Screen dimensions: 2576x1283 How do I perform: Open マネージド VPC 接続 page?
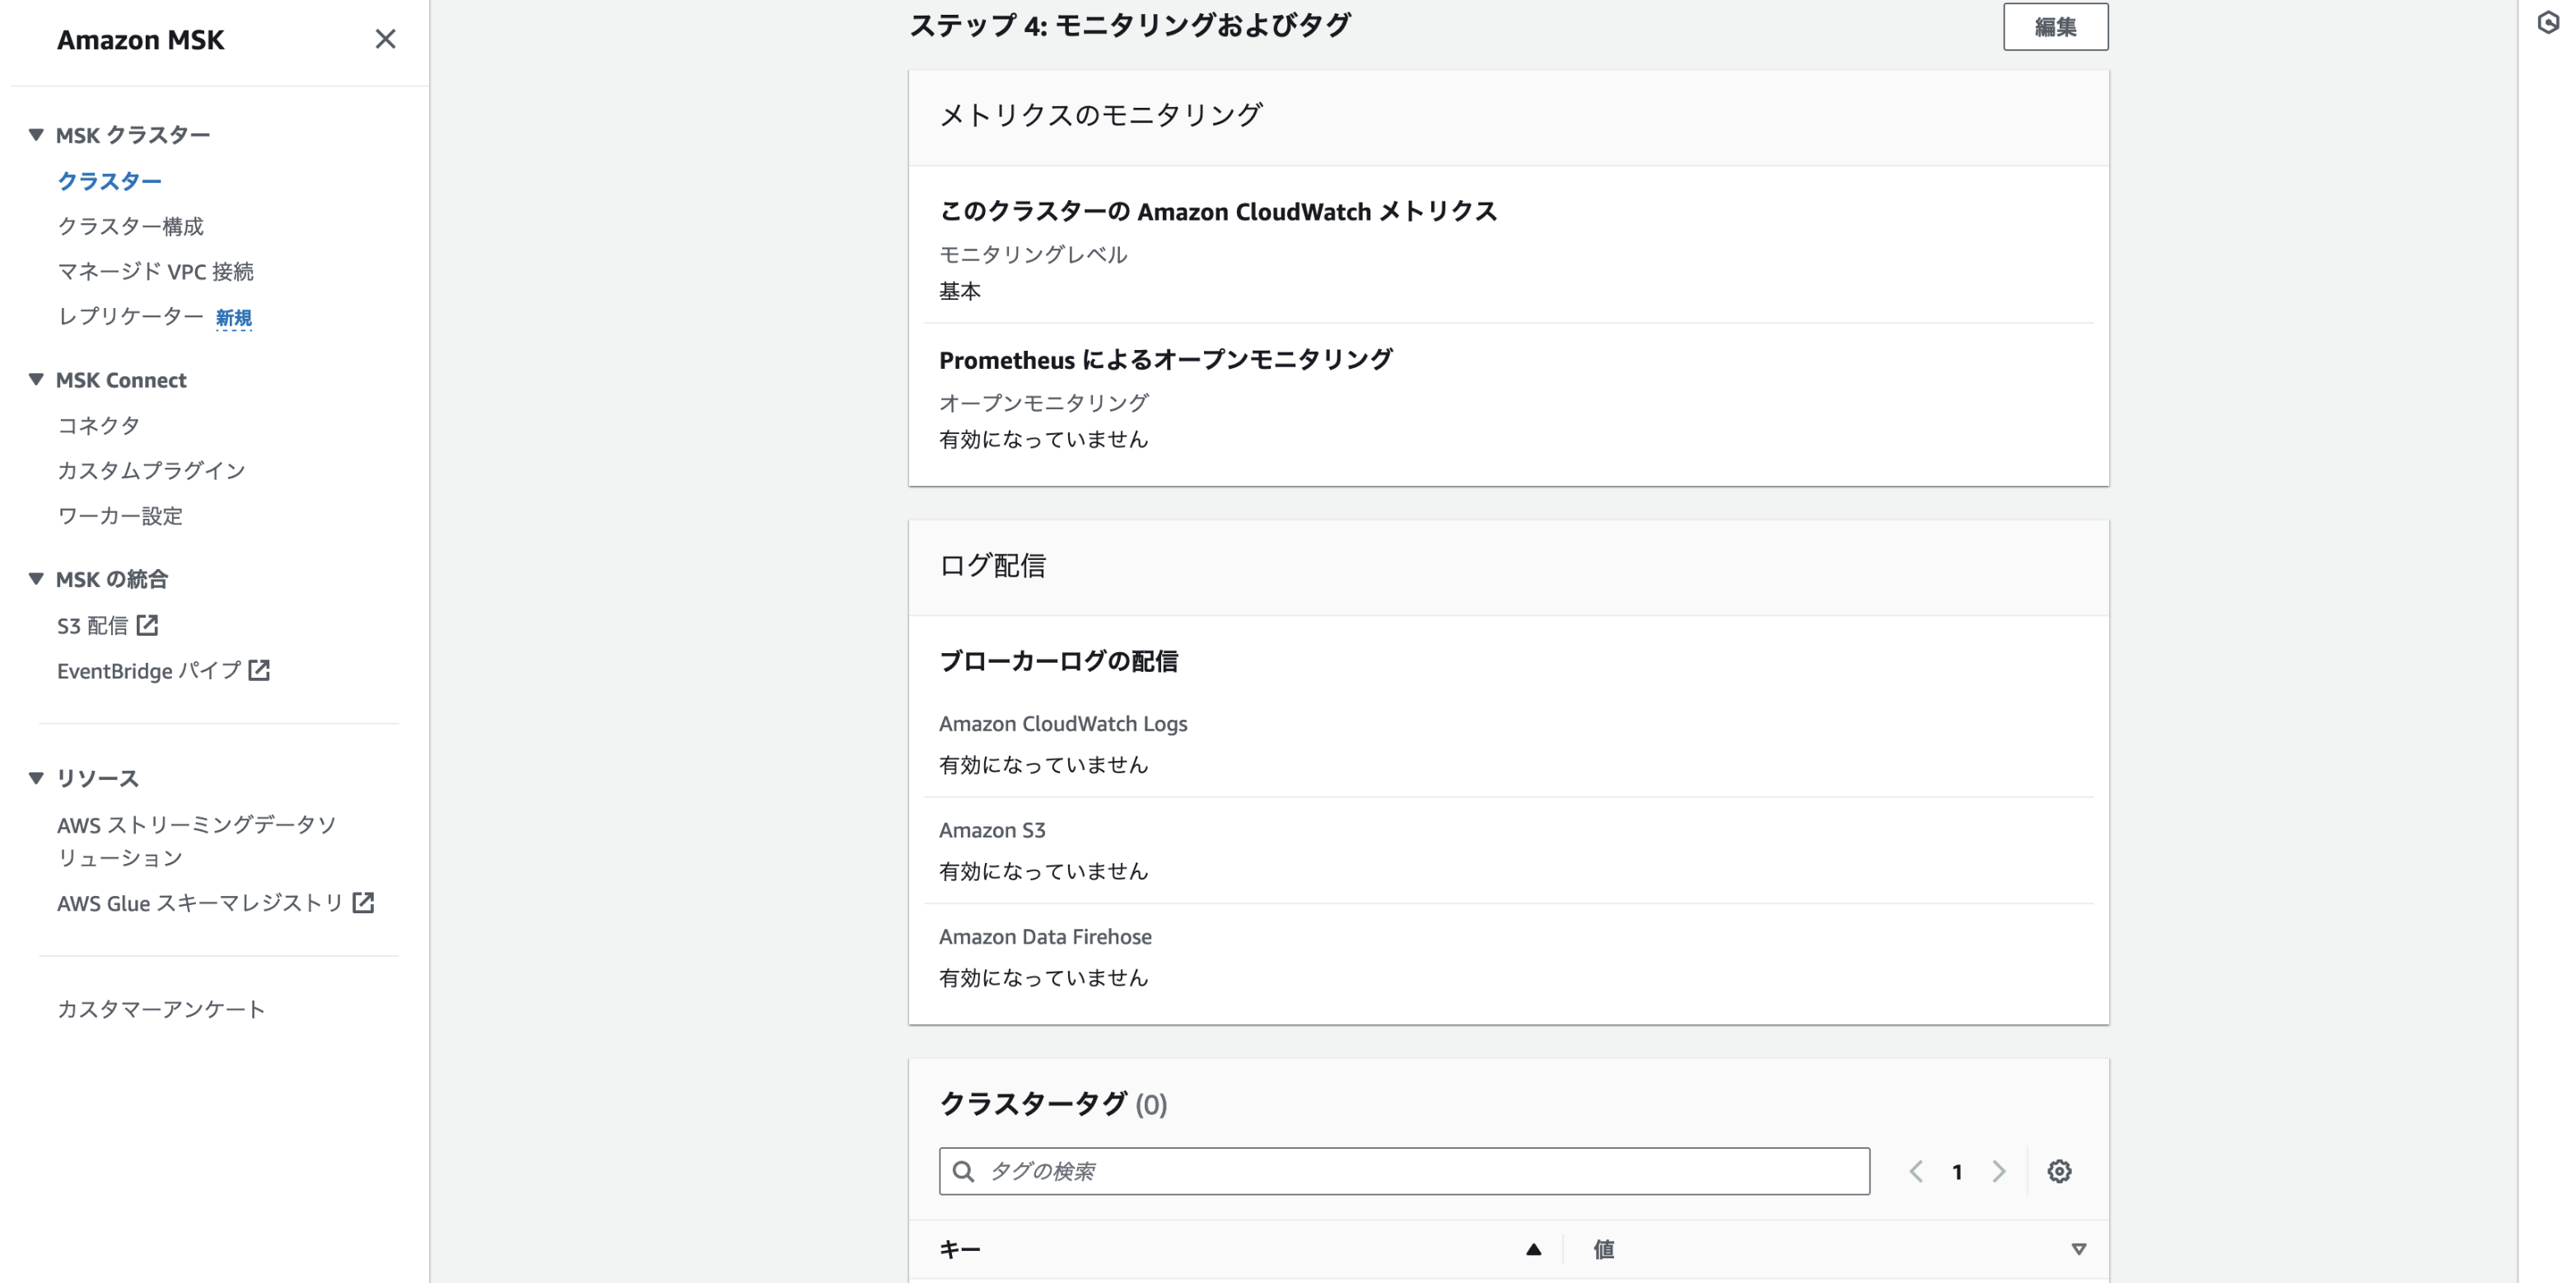[155, 271]
